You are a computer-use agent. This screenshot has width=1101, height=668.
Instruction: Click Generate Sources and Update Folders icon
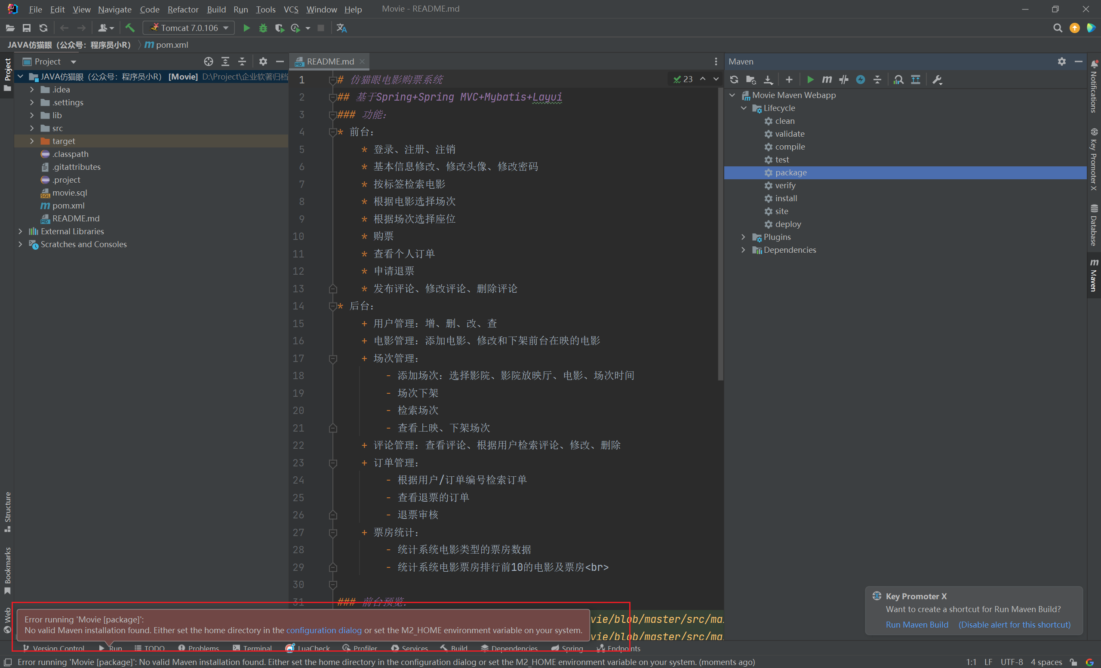tap(750, 80)
